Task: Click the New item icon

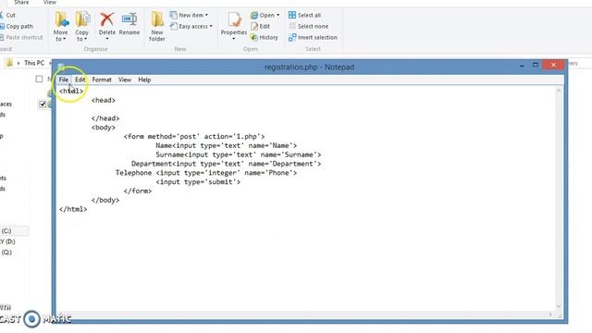Action: point(173,15)
